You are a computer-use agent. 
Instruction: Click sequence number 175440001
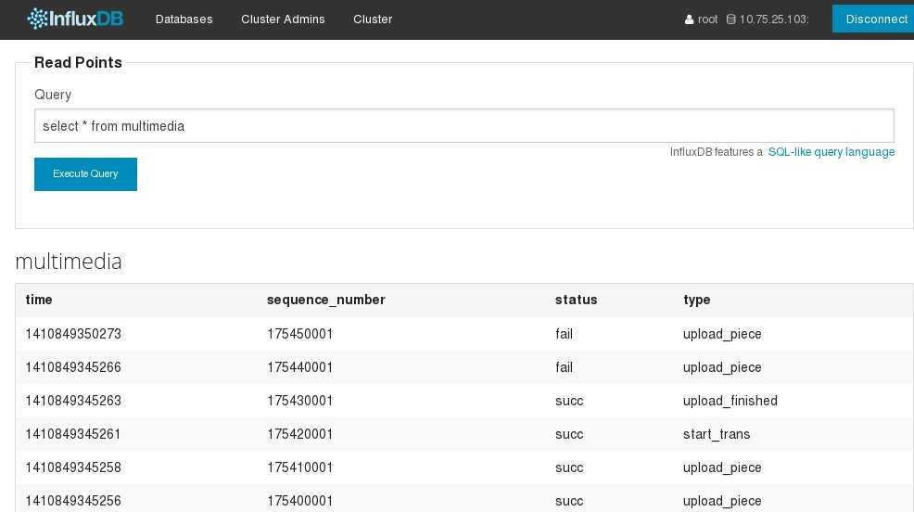click(x=300, y=366)
